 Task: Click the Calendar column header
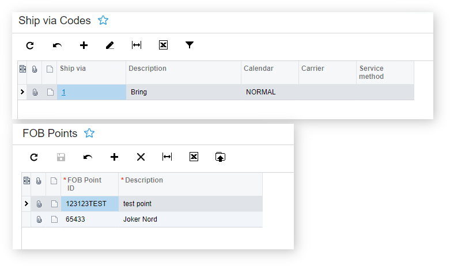pyautogui.click(x=258, y=69)
